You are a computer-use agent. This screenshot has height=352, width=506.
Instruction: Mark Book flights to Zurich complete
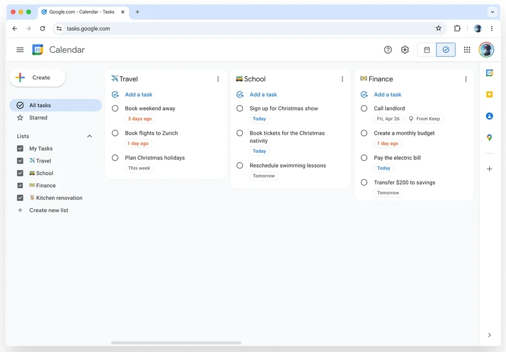(115, 133)
